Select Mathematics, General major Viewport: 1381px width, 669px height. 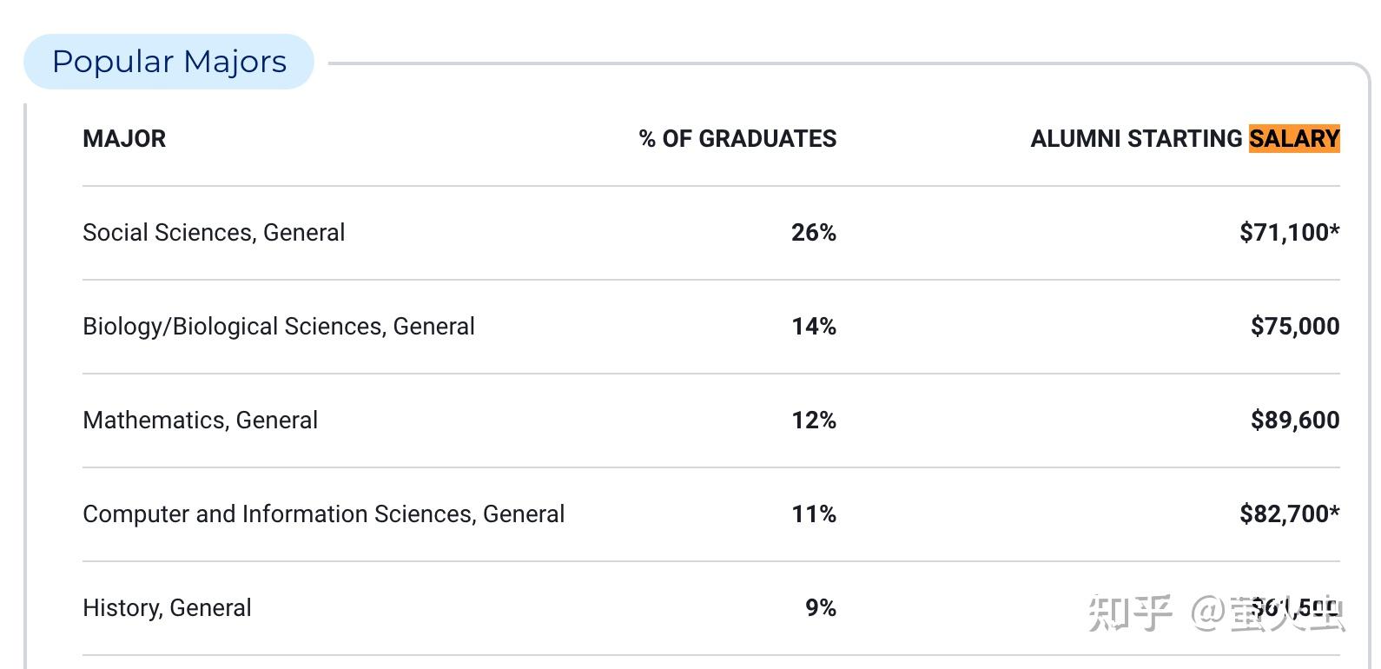(x=200, y=421)
